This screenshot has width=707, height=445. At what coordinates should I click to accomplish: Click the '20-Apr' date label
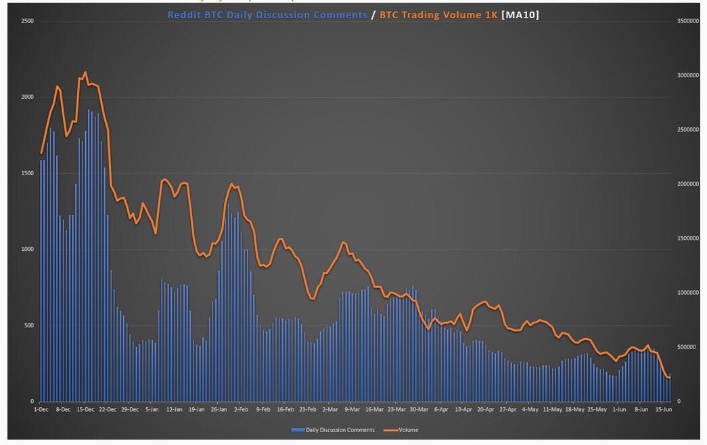coord(486,409)
